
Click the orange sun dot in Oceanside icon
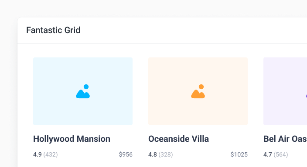(201, 87)
